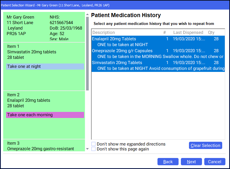Click purple 'Take one each morning' direction

45,115
